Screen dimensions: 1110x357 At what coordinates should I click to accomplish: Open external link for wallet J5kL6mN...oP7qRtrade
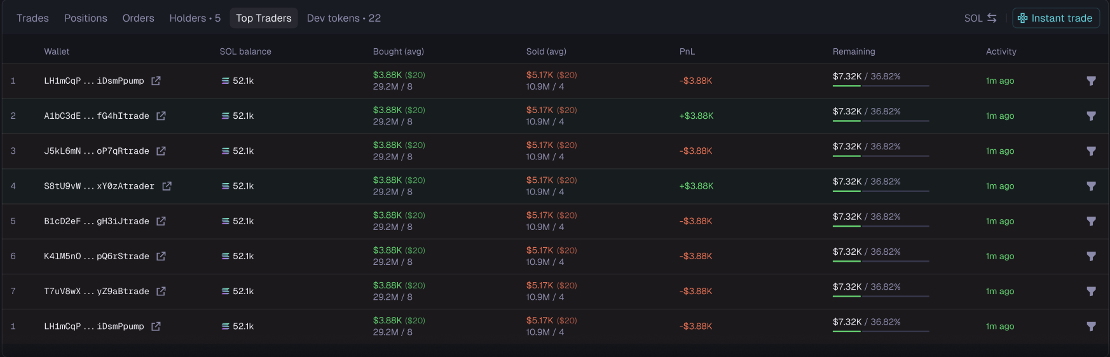pyautogui.click(x=161, y=151)
